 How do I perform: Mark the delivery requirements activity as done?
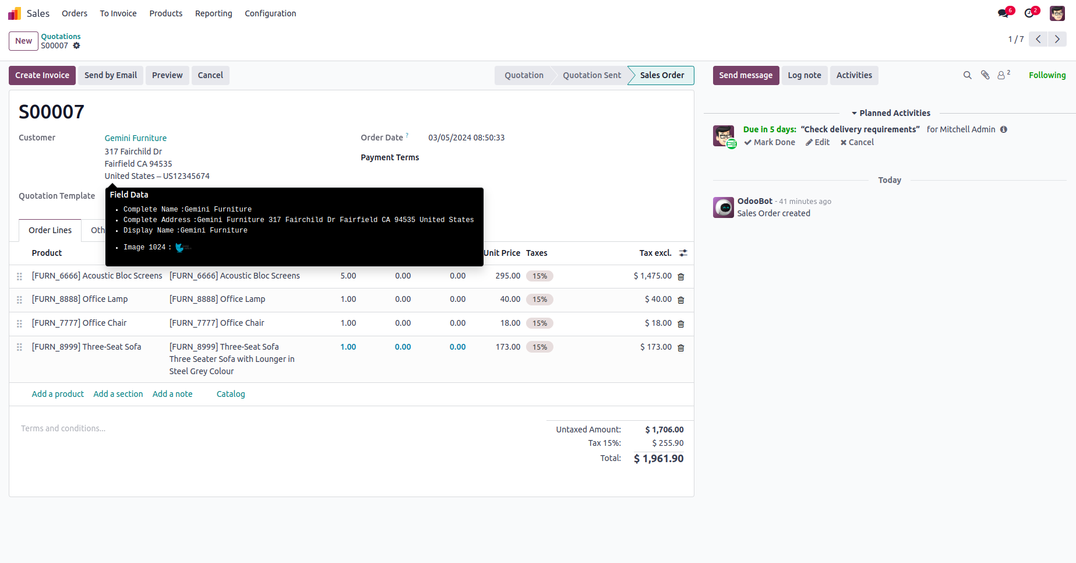[x=770, y=142]
